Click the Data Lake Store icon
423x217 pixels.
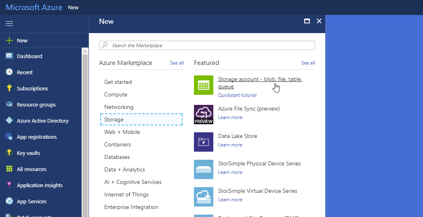203,142
